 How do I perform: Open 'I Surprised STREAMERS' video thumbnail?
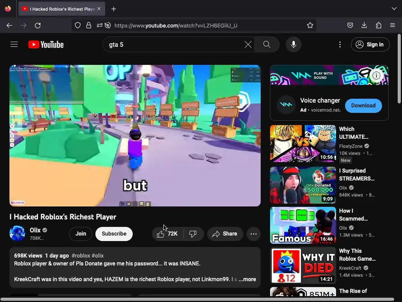303,185
